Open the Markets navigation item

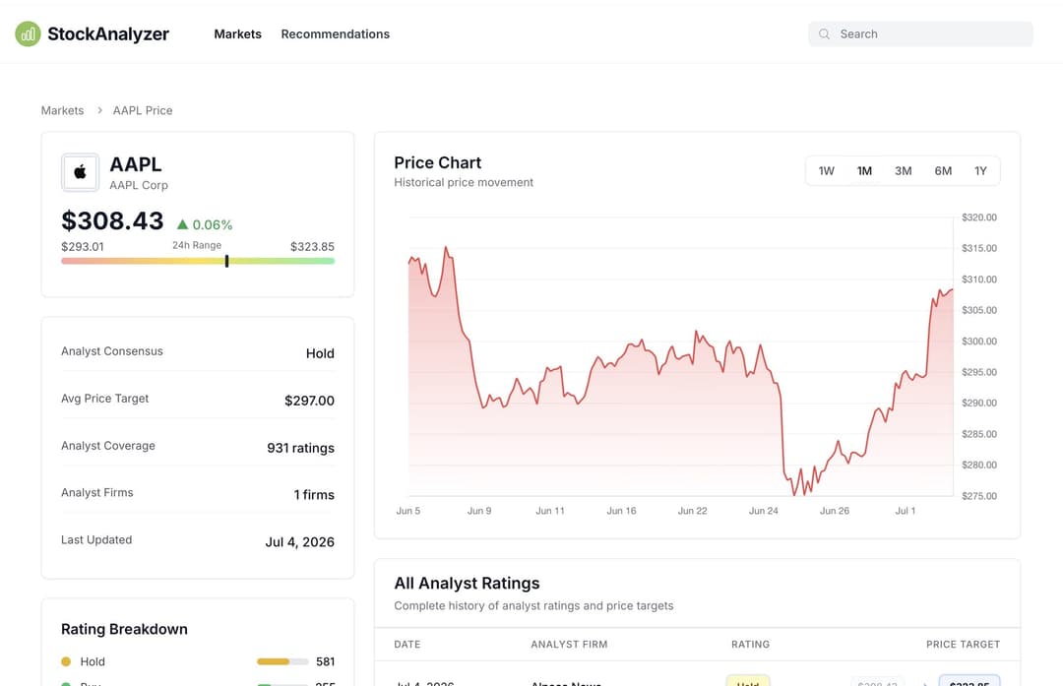(x=237, y=33)
